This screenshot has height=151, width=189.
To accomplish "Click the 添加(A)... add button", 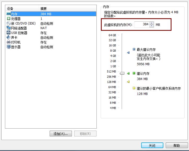I will coord(61,134).
